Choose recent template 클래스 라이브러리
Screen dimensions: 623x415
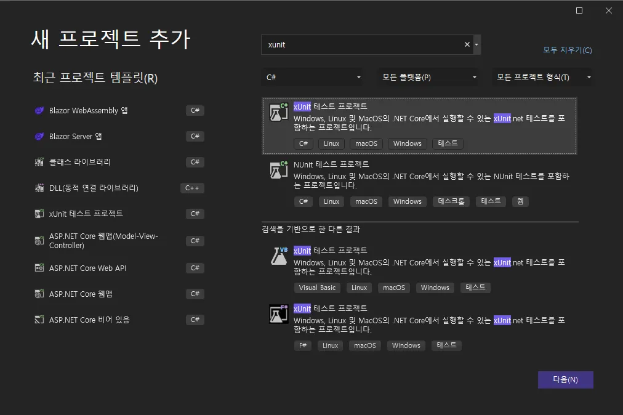click(79, 162)
